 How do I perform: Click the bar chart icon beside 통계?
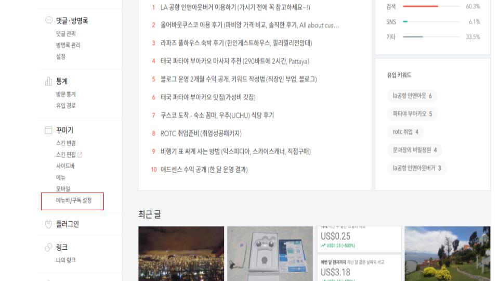(x=48, y=81)
